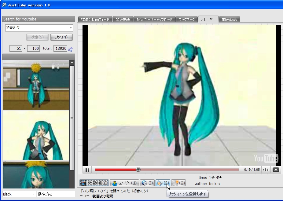Click the thumbnail list scrollbar thumb

point(72,118)
